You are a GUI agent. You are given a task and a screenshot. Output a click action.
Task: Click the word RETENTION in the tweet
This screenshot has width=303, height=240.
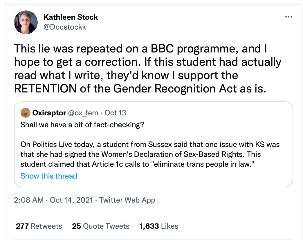(x=46, y=89)
